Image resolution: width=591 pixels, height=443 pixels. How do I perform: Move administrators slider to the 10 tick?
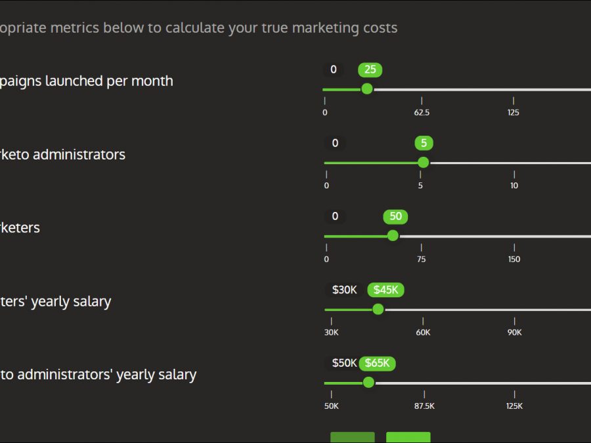click(514, 163)
